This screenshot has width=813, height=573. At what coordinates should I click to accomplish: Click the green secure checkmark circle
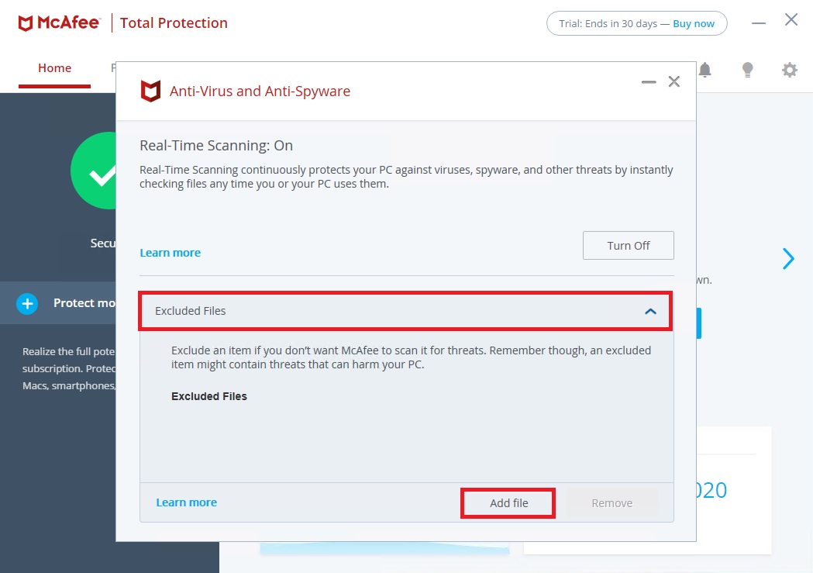click(93, 171)
